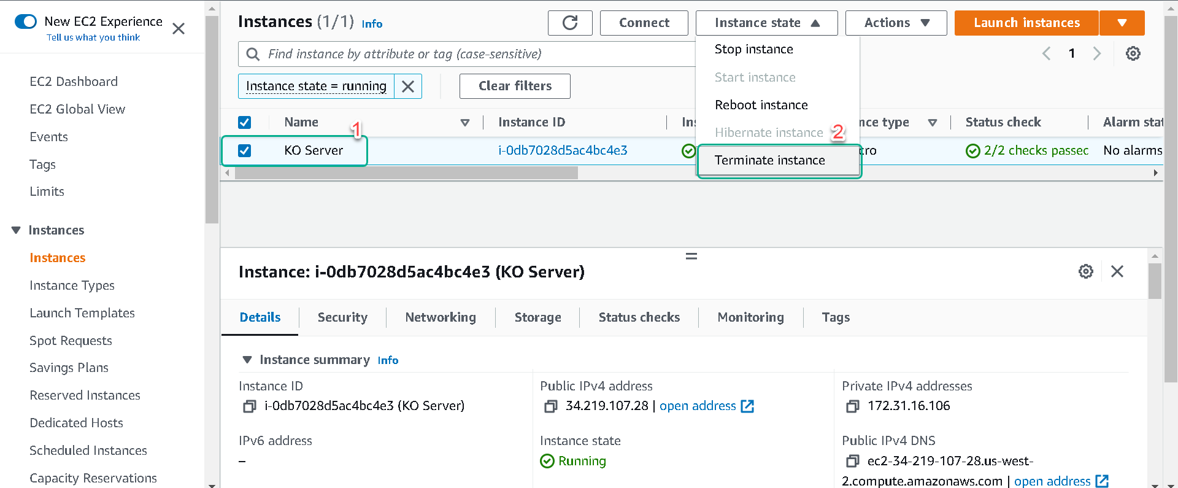Open Reserved Instances in sidebar

tap(85, 395)
